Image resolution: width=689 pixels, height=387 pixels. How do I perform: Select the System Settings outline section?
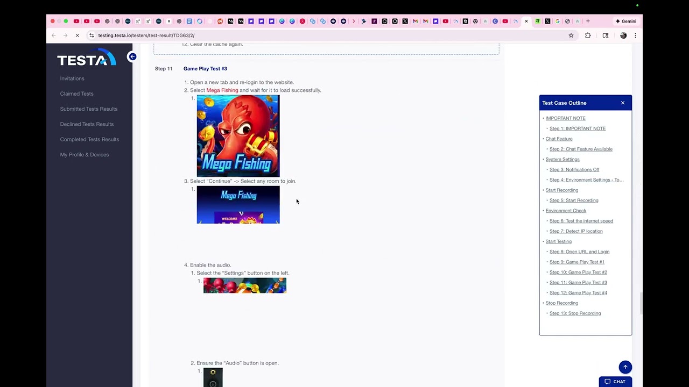coord(562,160)
